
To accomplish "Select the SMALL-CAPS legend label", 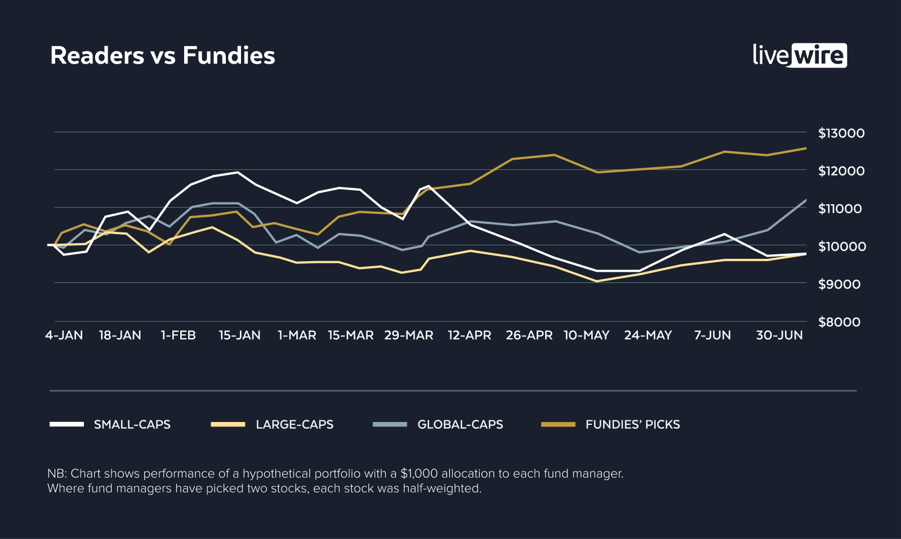I will pyautogui.click(x=132, y=425).
